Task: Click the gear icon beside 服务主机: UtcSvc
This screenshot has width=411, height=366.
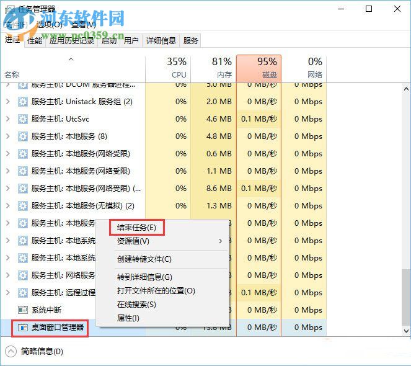Action: (x=23, y=119)
